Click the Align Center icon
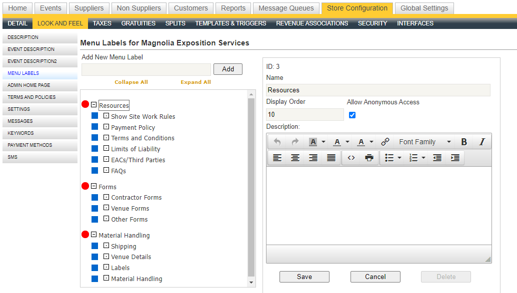The width and height of the screenshot is (517, 293). [x=295, y=158]
